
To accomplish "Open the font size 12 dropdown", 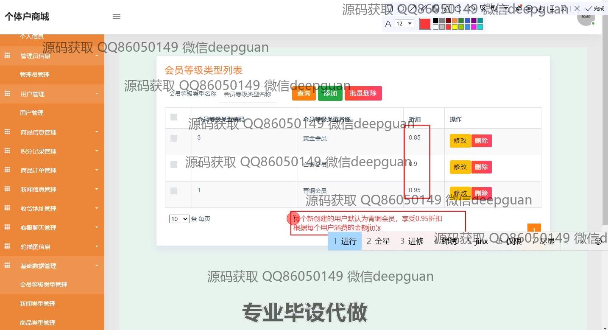I will 404,24.
